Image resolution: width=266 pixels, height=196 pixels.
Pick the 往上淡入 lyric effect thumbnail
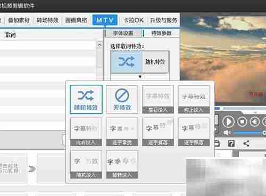pyautogui.click(x=194, y=100)
